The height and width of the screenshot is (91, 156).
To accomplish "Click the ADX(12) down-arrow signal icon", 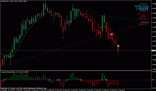I will point(148,24).
